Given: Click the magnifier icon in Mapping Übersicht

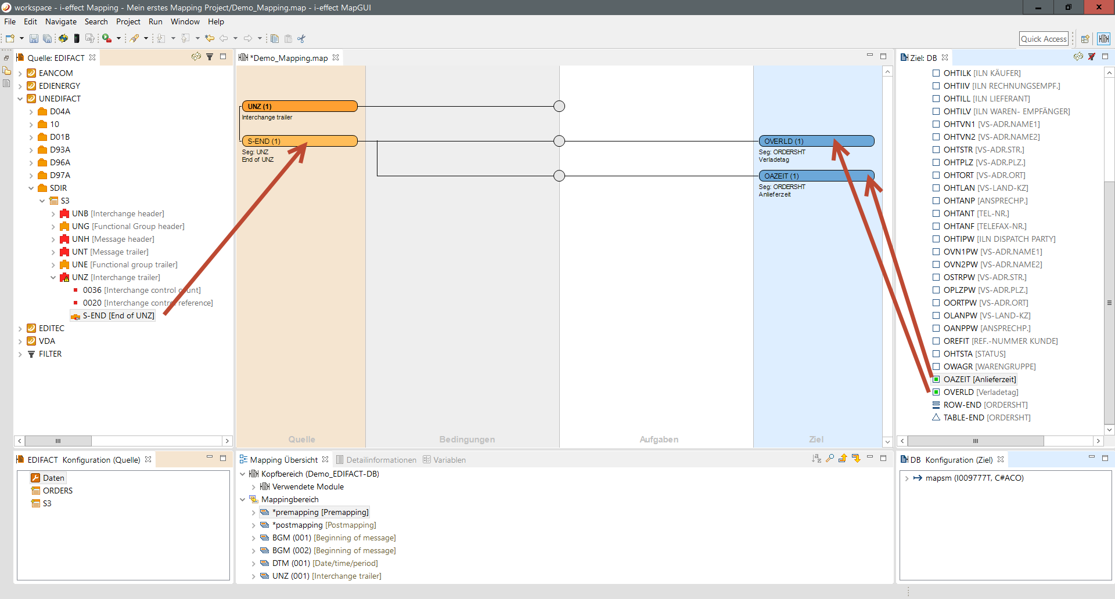Looking at the screenshot, I should click(x=830, y=459).
